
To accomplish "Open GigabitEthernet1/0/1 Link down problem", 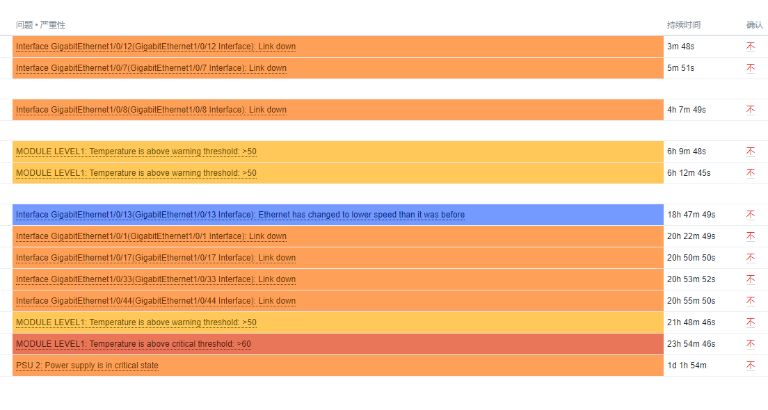I will pos(151,236).
